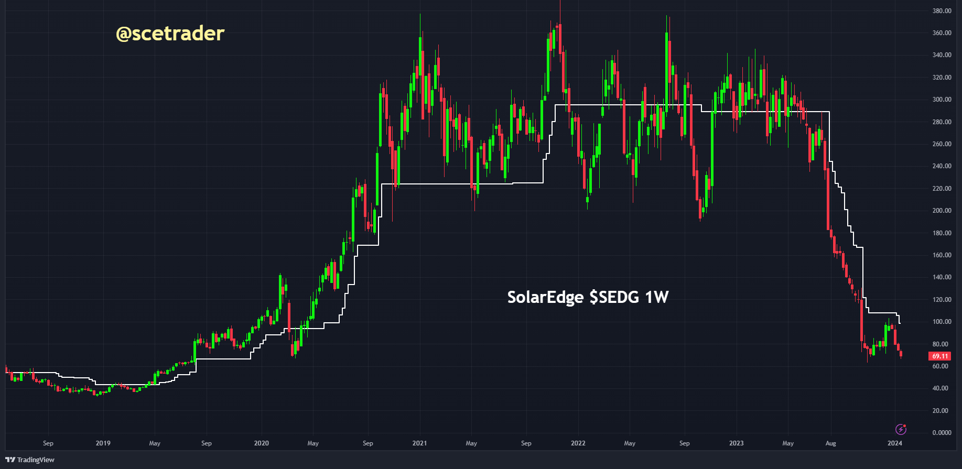Click the 240.00 price axis label

(x=942, y=166)
